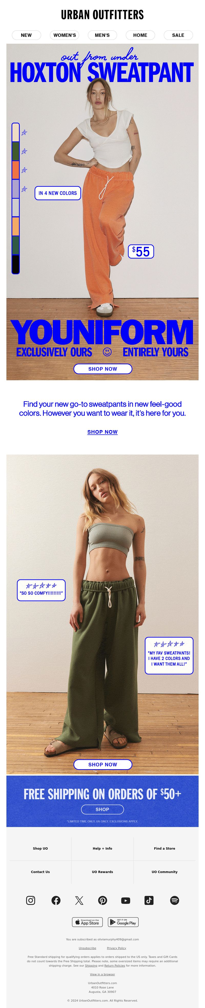This screenshot has width=205, height=1008.
Task: Click the Get it on Google Play badge
Action: coord(123,922)
